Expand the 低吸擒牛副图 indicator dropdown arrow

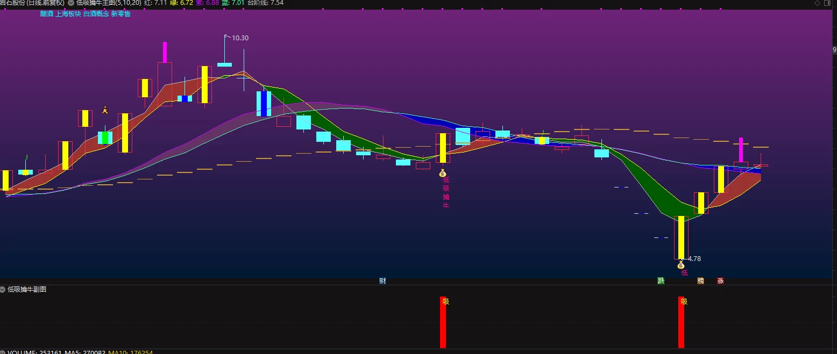pyautogui.click(x=3, y=289)
